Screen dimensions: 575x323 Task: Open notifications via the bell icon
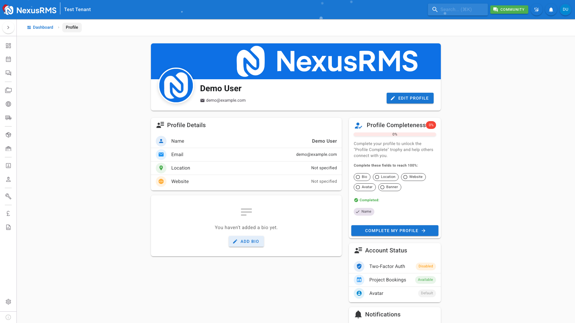pos(551,9)
